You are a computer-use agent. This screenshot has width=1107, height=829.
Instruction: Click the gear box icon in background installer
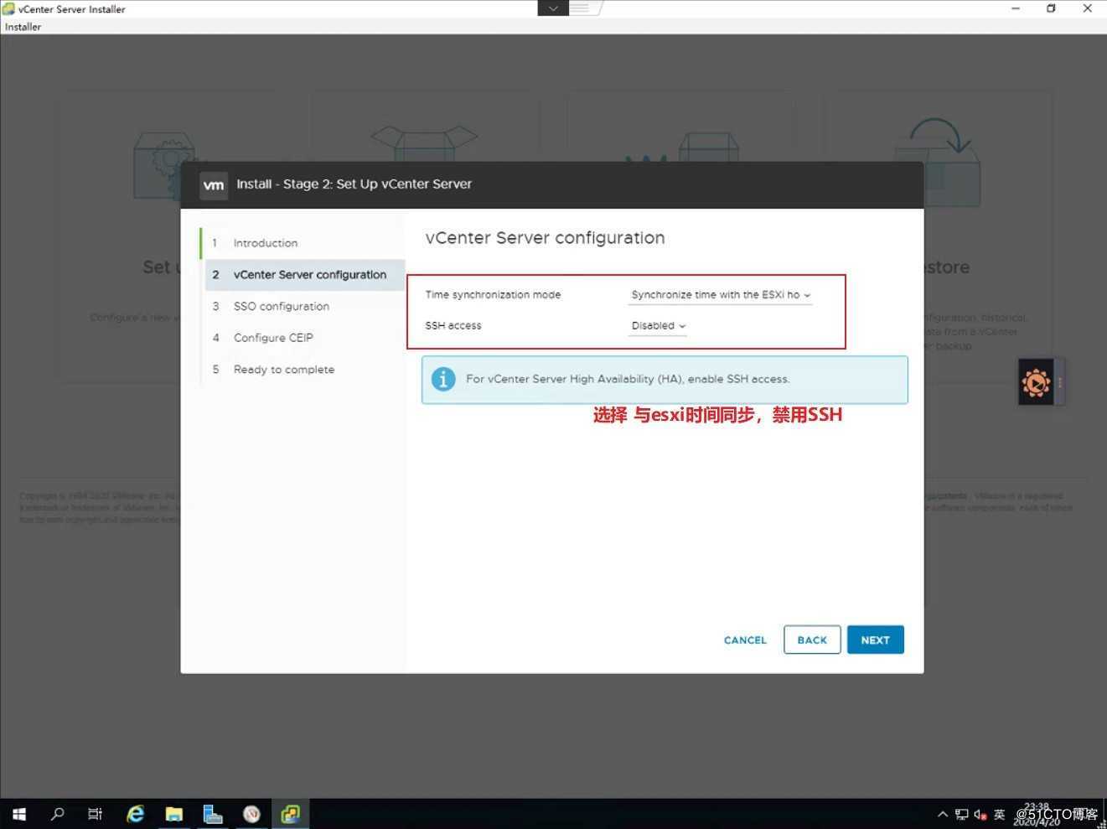click(164, 165)
